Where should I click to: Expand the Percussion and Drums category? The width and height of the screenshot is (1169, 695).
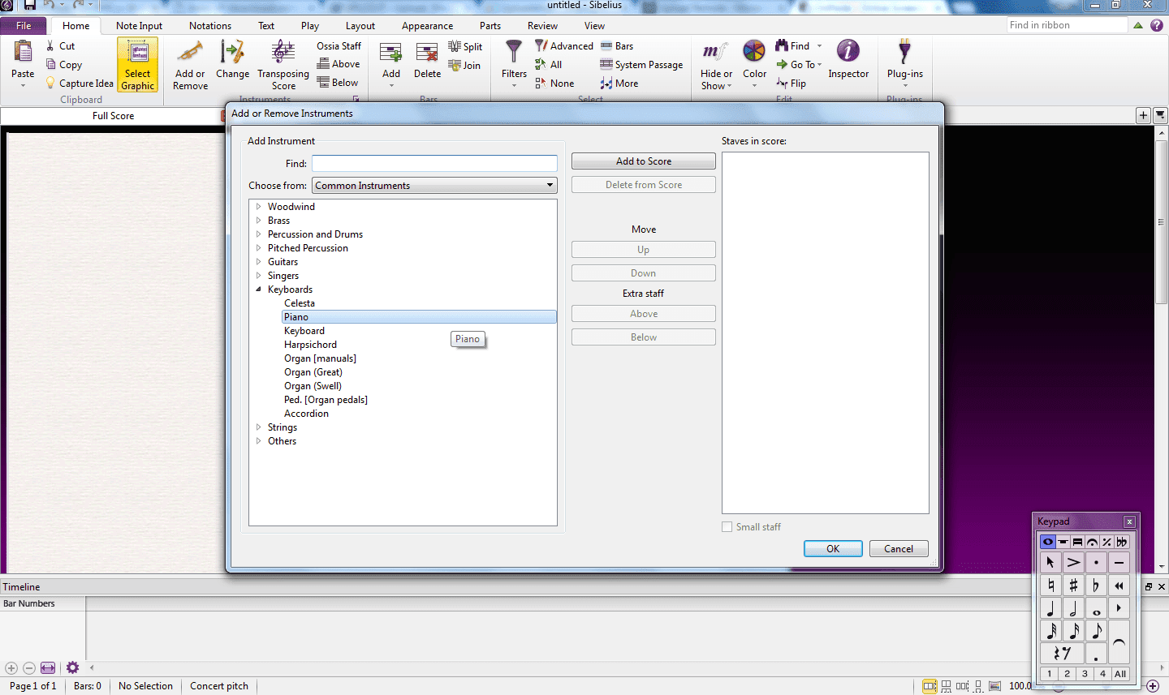[259, 234]
